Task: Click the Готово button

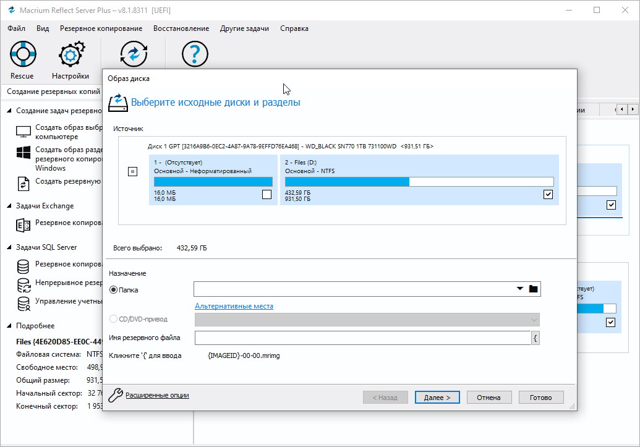Action: point(541,397)
